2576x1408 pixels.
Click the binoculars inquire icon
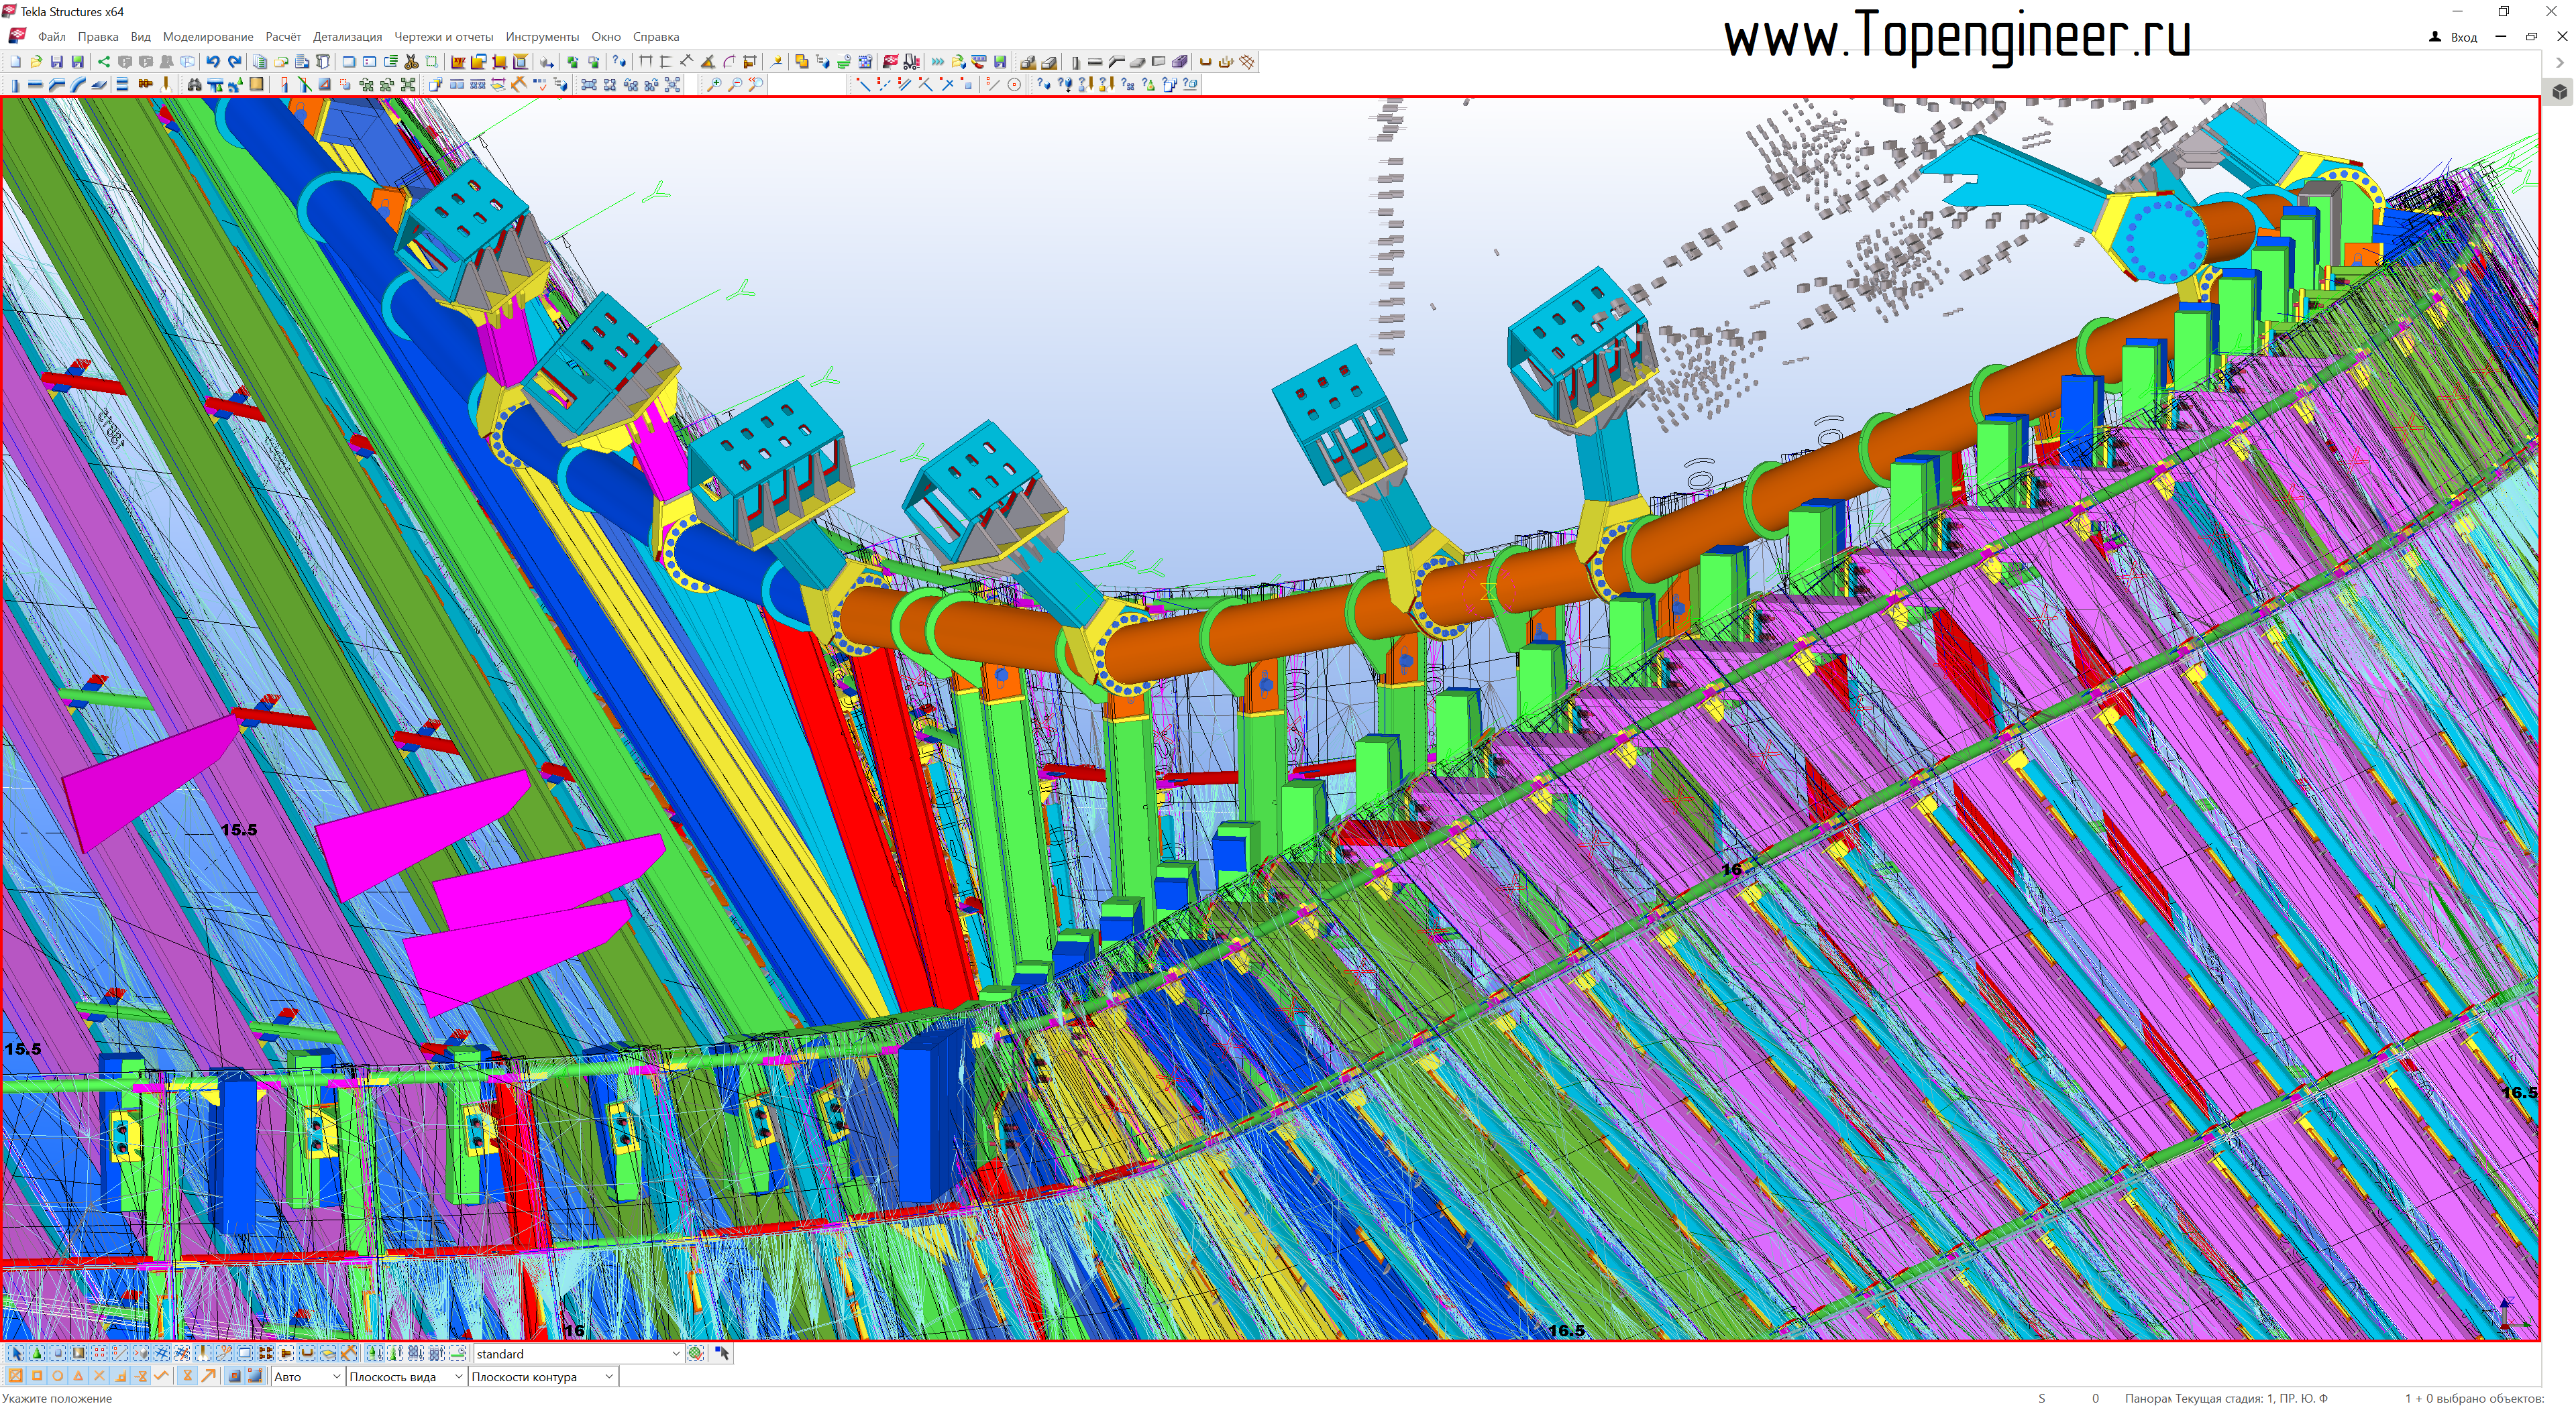click(x=194, y=85)
